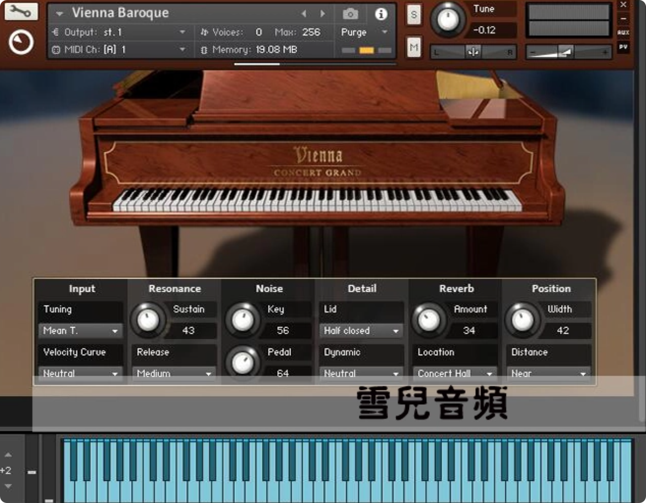Click the Voices count value 0
Viewport: 646px width, 503px height.
point(259,32)
